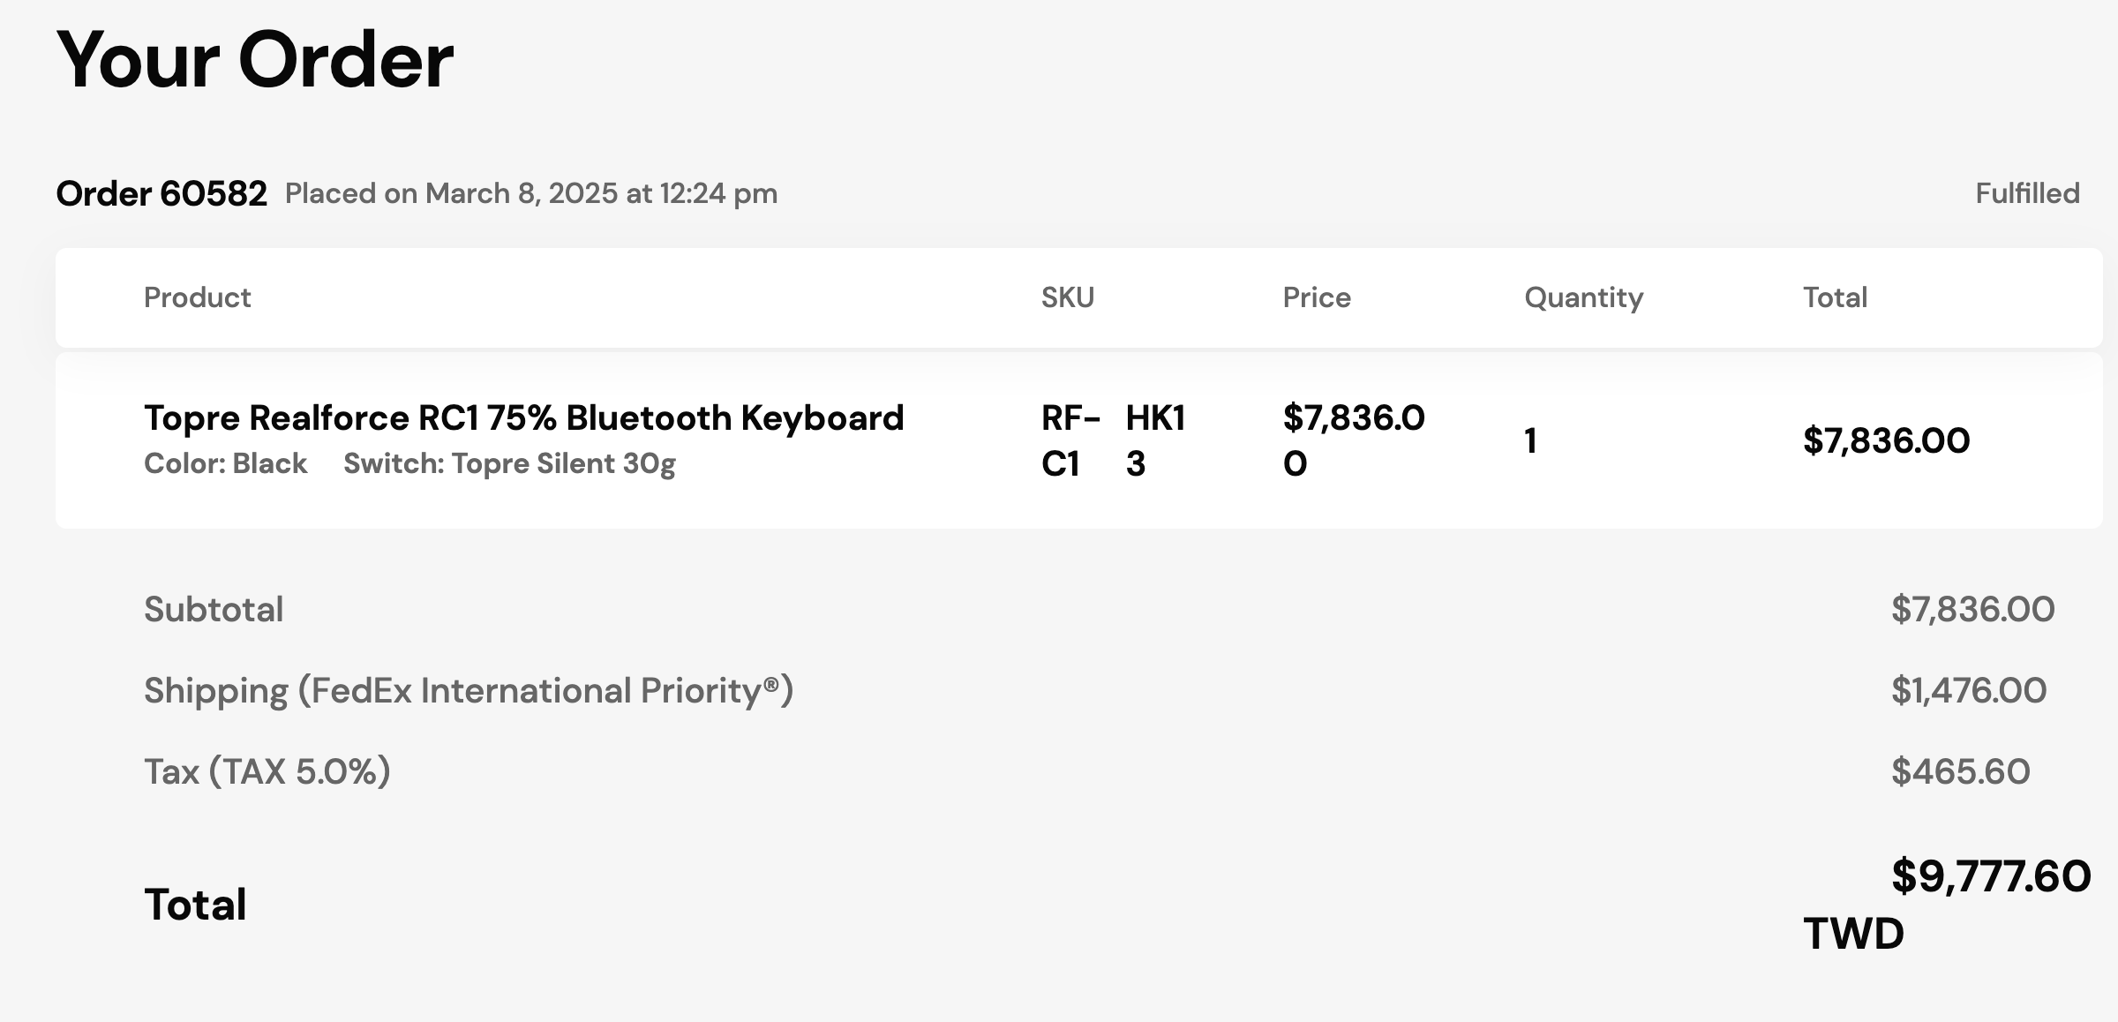Image resolution: width=2118 pixels, height=1022 pixels.
Task: Click the Total column header
Action: point(1835,297)
